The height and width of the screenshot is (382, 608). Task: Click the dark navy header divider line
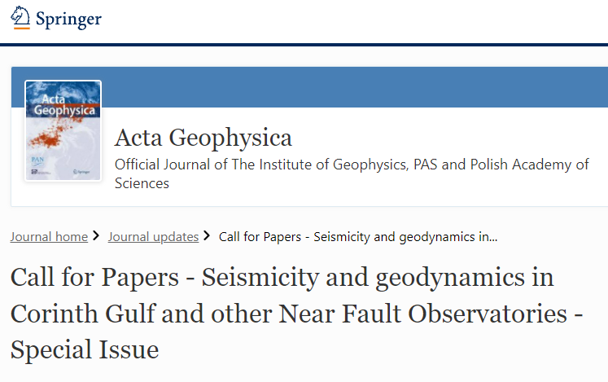coord(304,44)
